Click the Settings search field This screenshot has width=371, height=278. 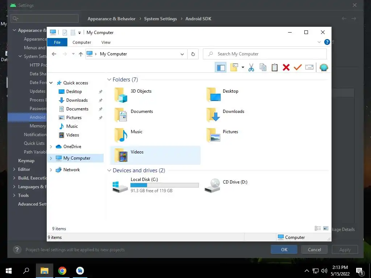pyautogui.click(x=45, y=18)
